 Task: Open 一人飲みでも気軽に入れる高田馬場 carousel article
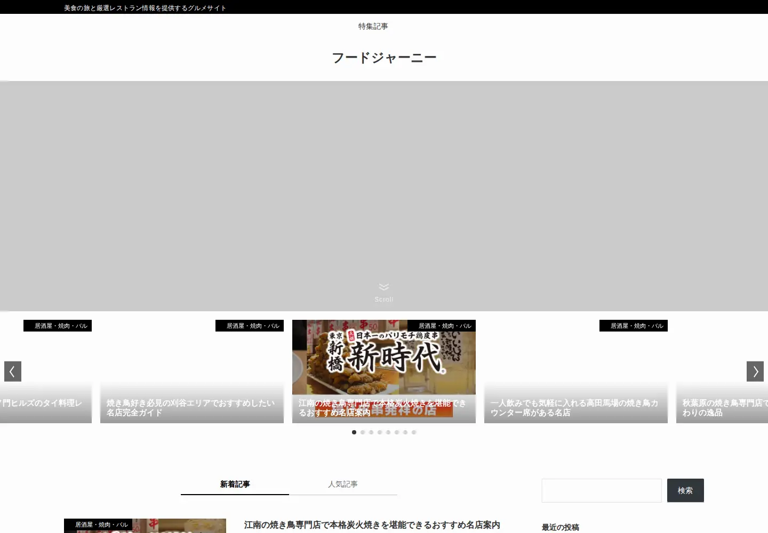576,372
